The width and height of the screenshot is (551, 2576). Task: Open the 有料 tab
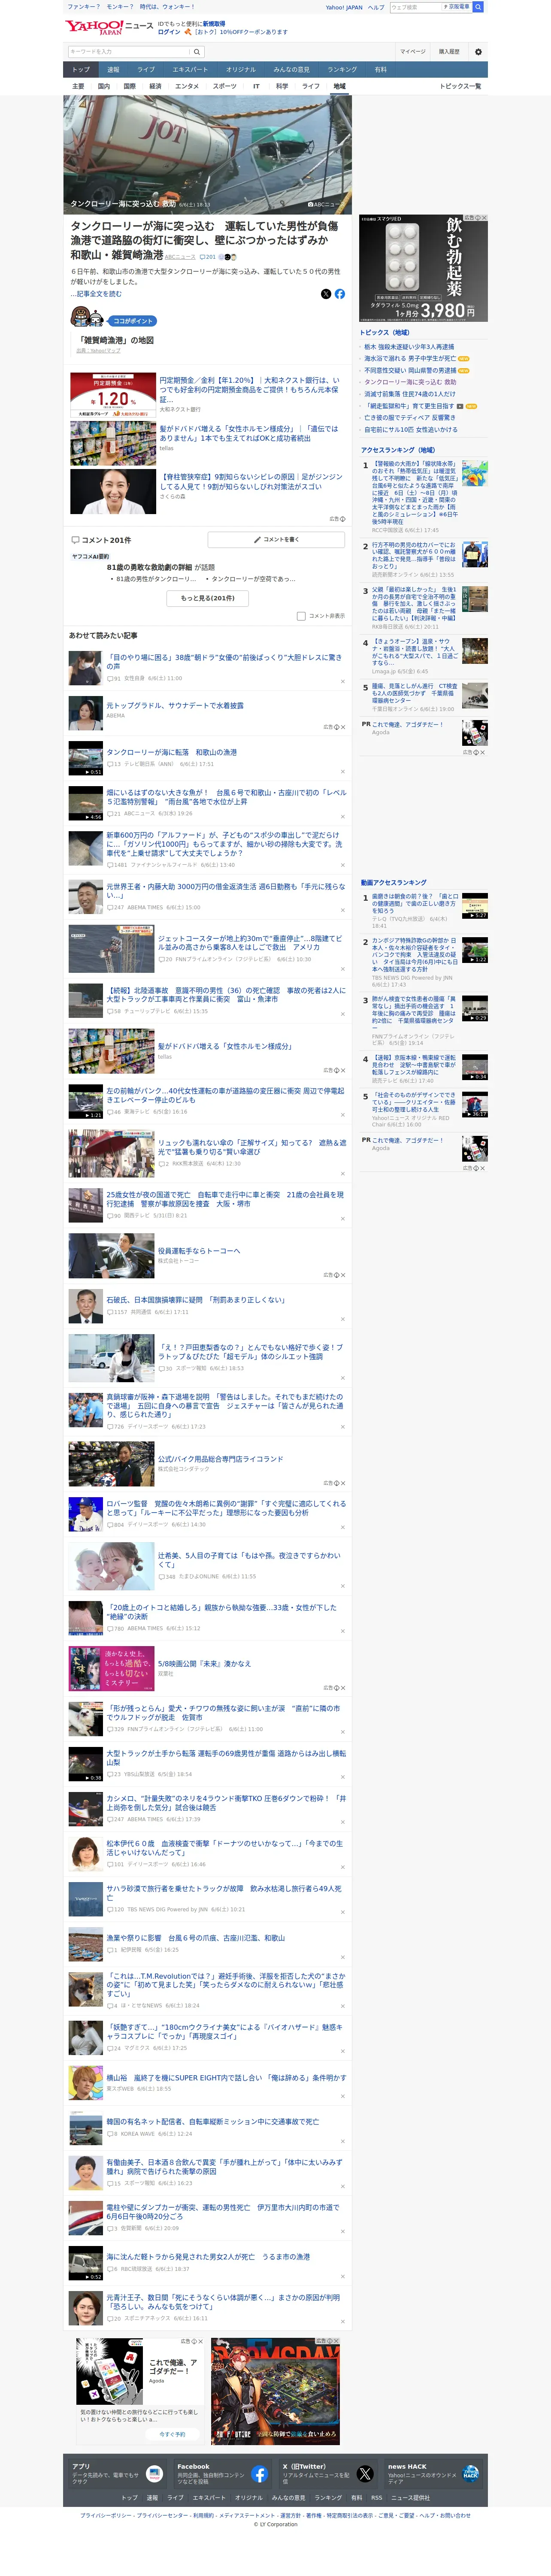tap(380, 70)
